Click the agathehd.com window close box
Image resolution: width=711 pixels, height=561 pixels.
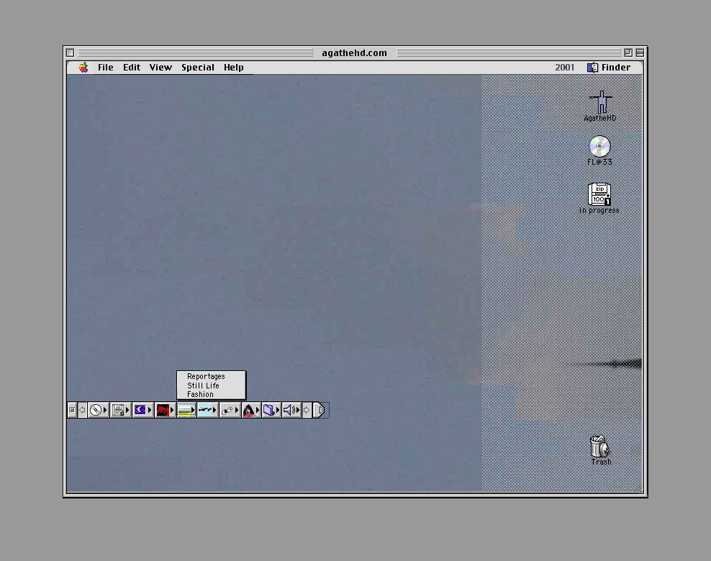pyautogui.click(x=71, y=53)
